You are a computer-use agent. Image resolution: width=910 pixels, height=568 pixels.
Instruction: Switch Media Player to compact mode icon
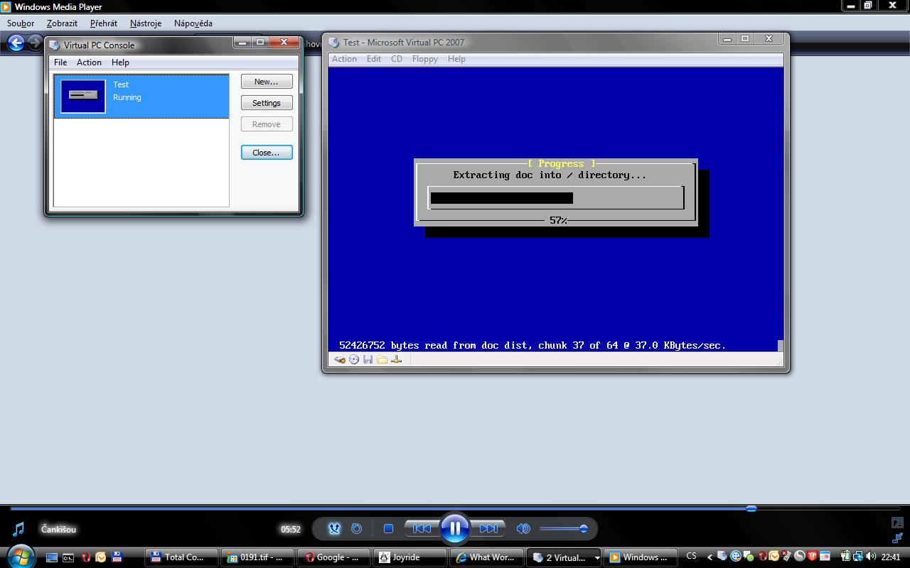point(897,538)
